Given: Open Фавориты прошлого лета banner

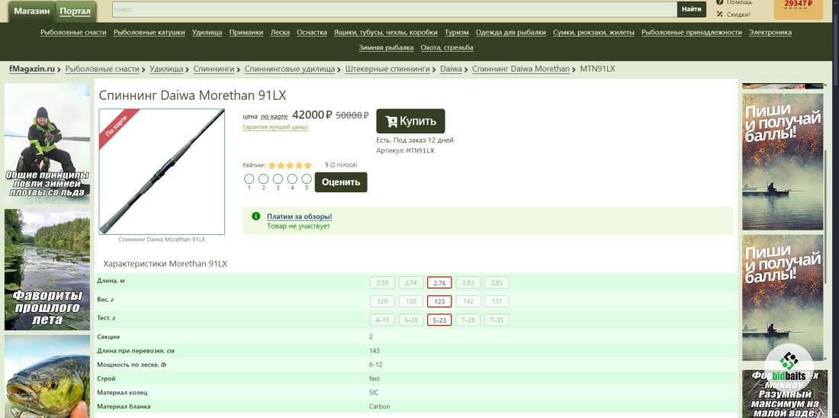Looking at the screenshot, I should 47,270.
